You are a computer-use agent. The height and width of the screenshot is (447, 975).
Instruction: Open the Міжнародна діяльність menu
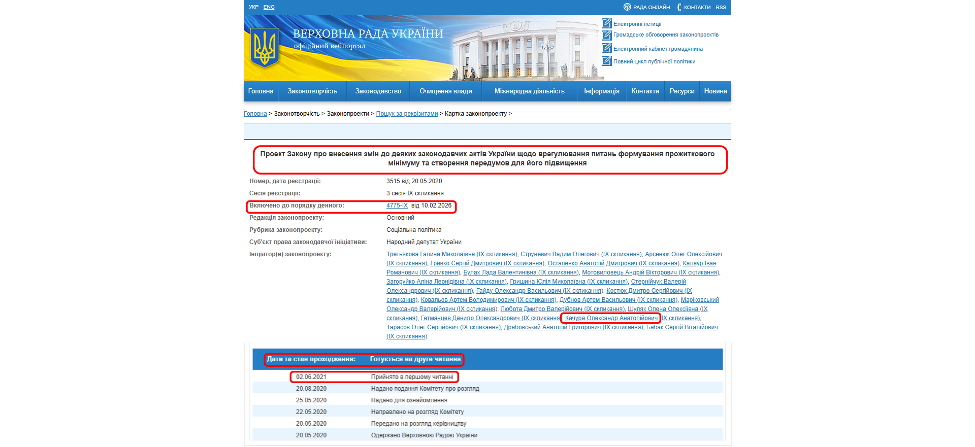(530, 91)
